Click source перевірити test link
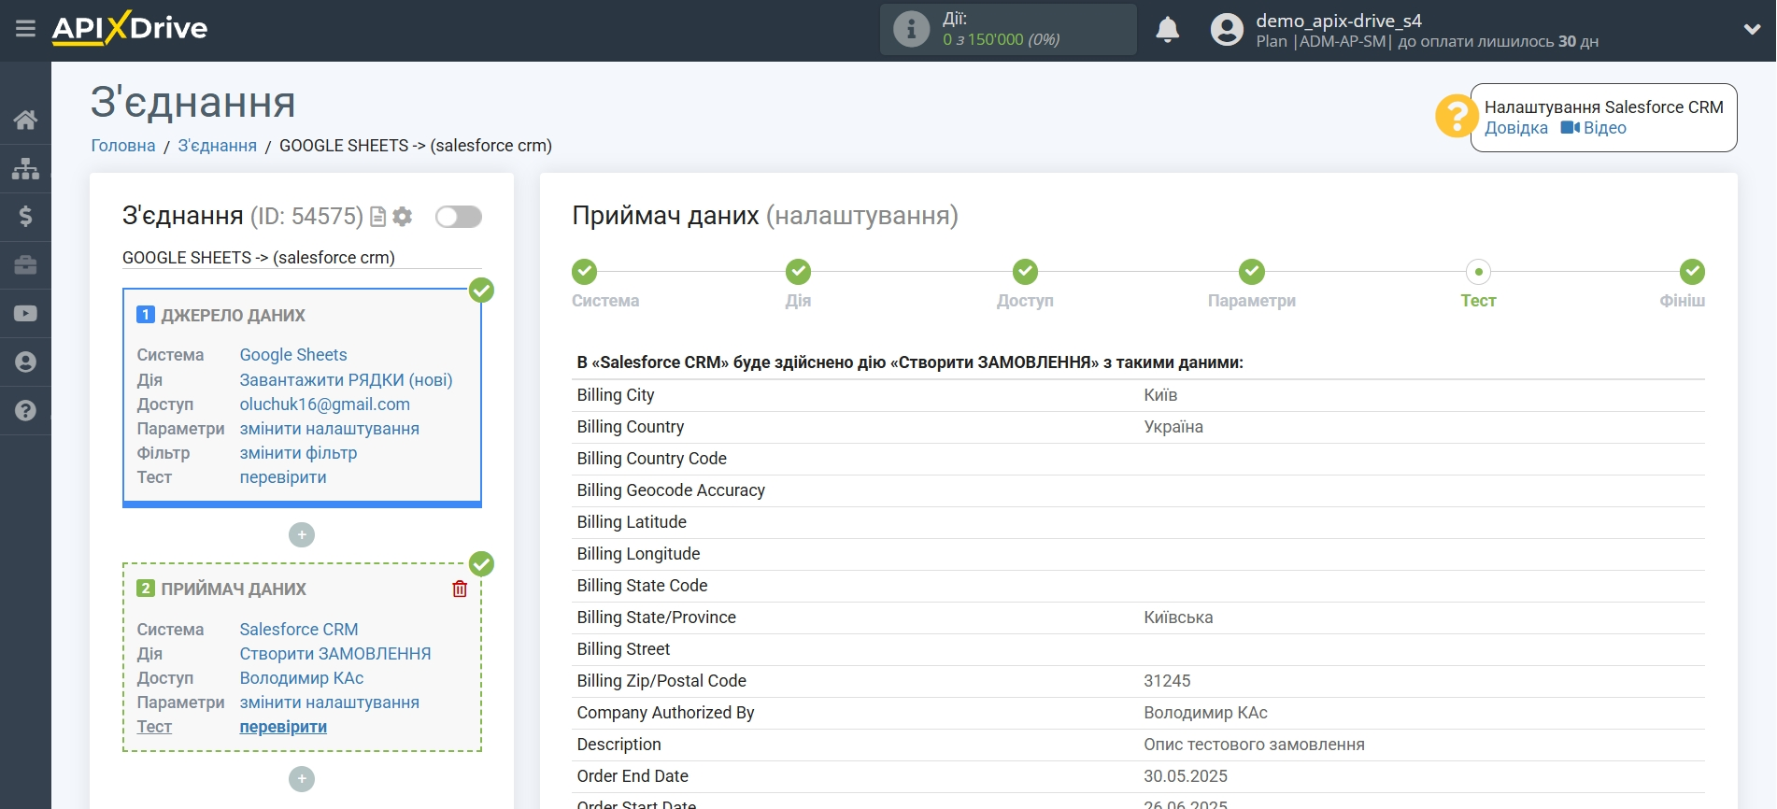This screenshot has width=1777, height=809. [x=283, y=477]
